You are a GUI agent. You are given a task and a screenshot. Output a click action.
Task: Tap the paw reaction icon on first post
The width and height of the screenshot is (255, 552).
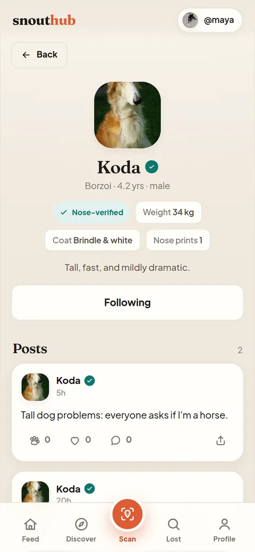(35, 440)
